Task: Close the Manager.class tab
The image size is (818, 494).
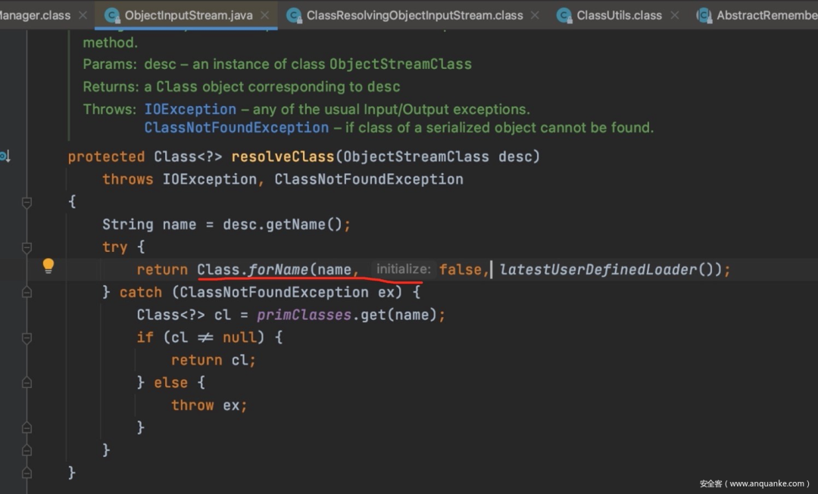Action: click(83, 16)
